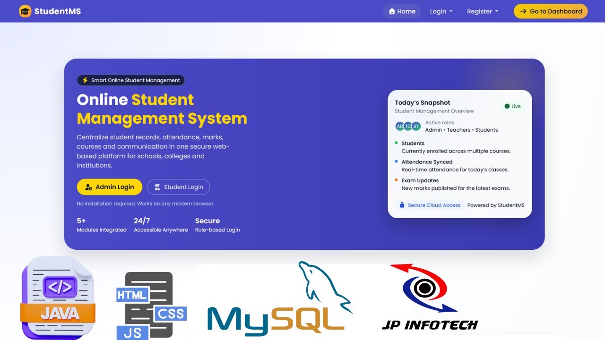Click the Secure Role-based Login stat
The image size is (605, 340).
coord(217,225)
